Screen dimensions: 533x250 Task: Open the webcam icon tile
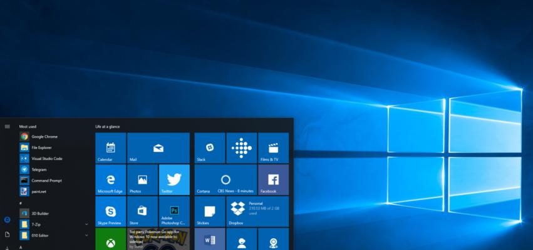273,239
